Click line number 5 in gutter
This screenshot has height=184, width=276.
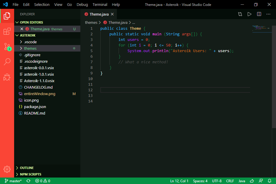[91, 51]
